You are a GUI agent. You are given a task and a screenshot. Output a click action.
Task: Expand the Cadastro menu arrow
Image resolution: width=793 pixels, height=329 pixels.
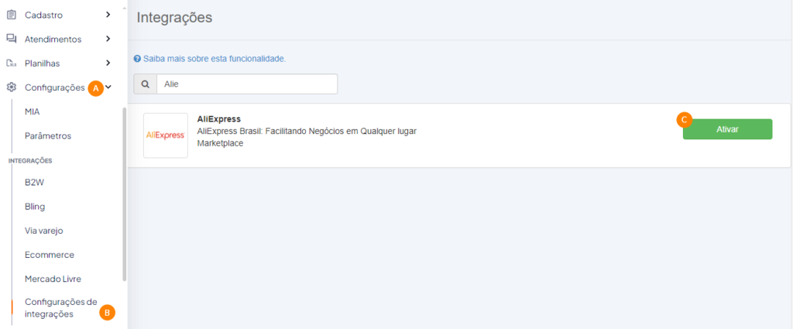108,15
